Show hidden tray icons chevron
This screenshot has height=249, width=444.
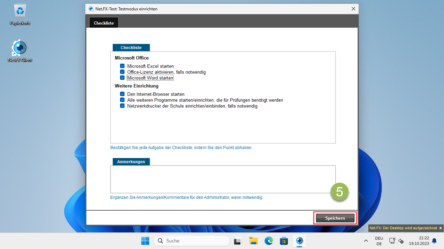click(366, 241)
